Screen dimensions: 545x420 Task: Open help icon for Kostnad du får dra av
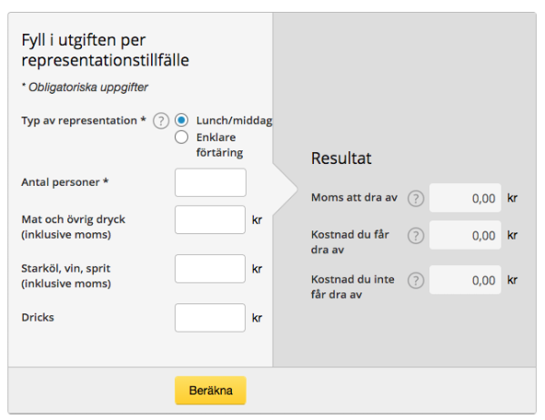click(x=416, y=236)
